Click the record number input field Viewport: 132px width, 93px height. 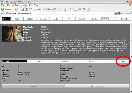114,19
